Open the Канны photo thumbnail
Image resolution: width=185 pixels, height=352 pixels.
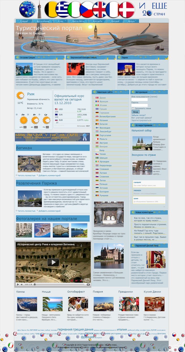[27, 304]
